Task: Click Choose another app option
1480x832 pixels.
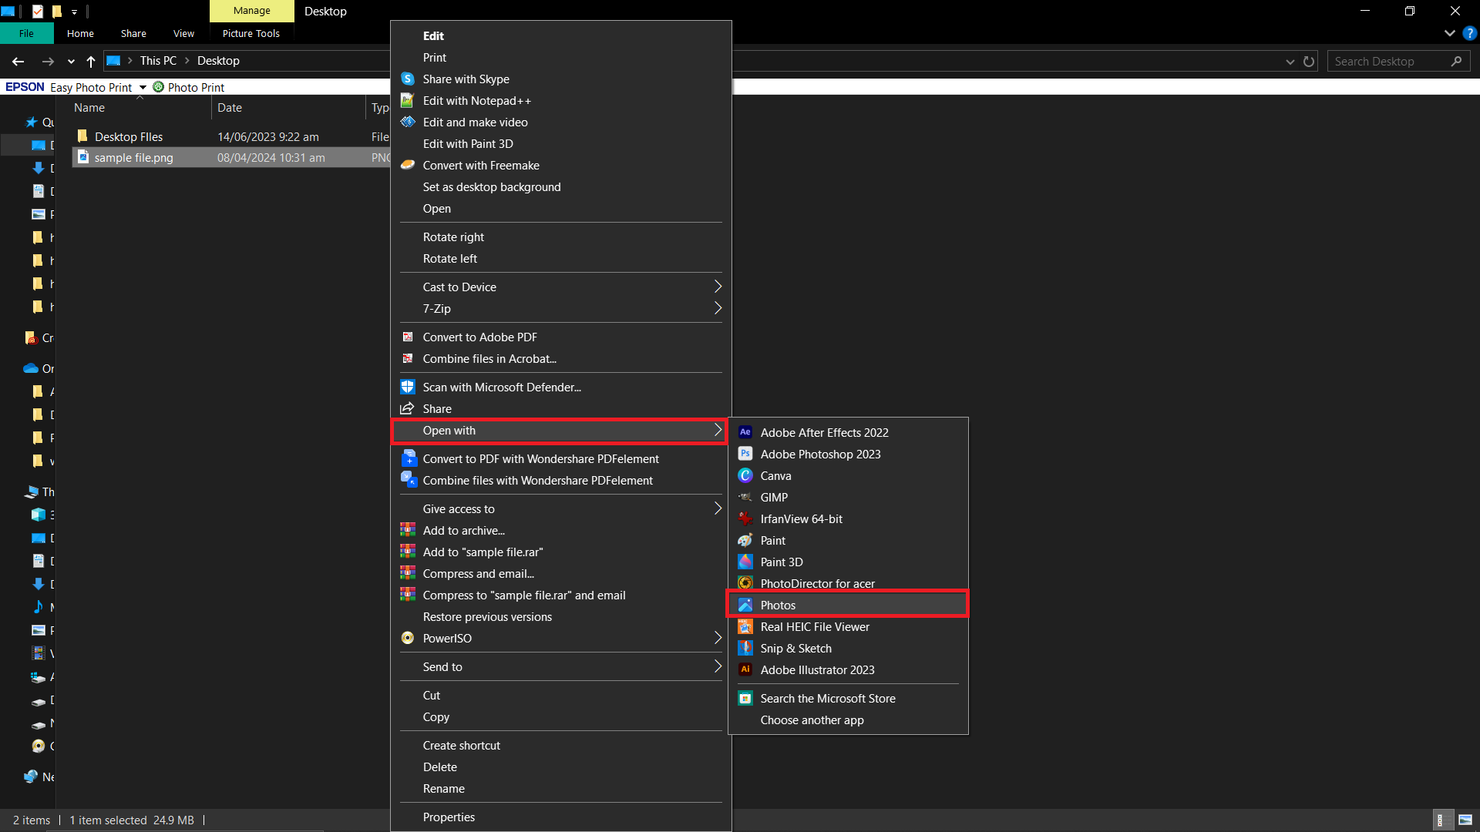Action: pyautogui.click(x=811, y=720)
